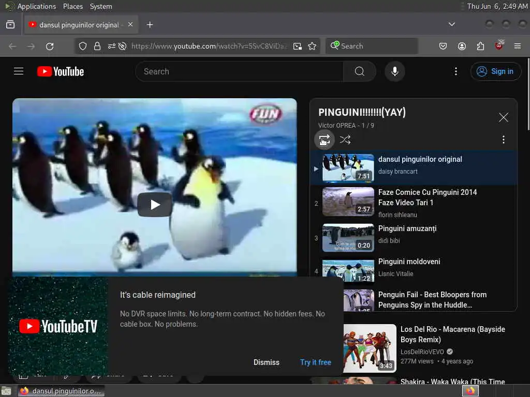Click 'Try it free' YouTube TV offer
Viewport: 530px width, 397px height.
(x=315, y=362)
